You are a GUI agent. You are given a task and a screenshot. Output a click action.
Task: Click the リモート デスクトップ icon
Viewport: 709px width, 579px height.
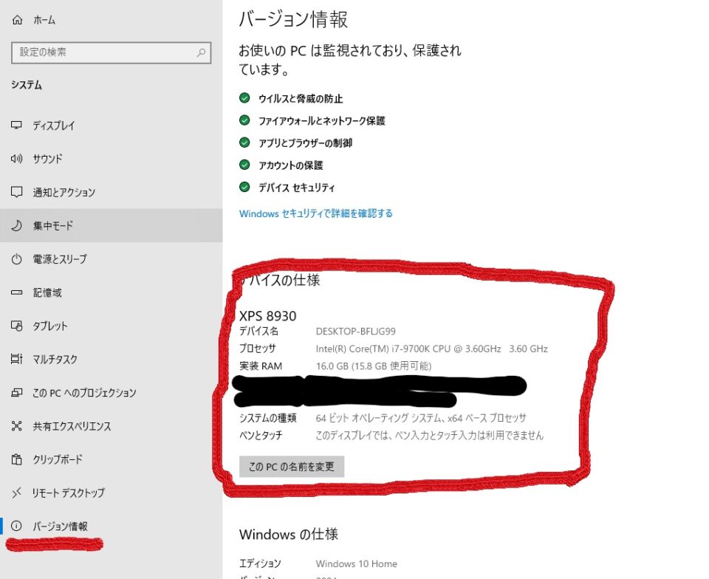(x=18, y=493)
